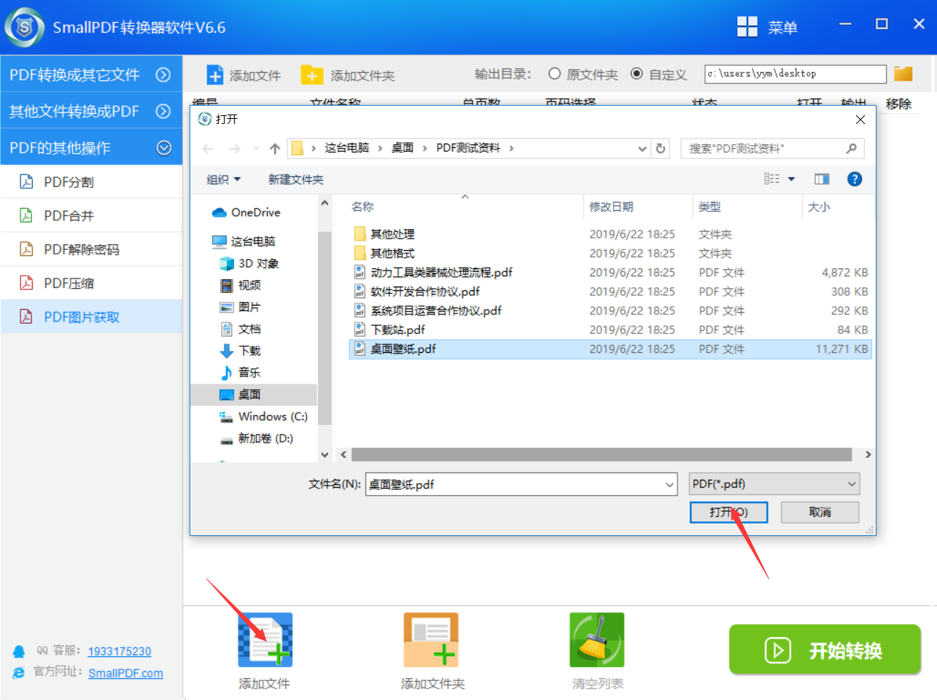Expand 其他文件转换成PDF section
This screenshot has height=700, width=937.
coord(91,111)
